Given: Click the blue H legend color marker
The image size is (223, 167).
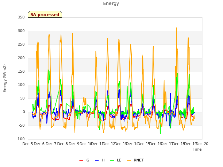Looking at the screenshot, I should coord(97,161).
